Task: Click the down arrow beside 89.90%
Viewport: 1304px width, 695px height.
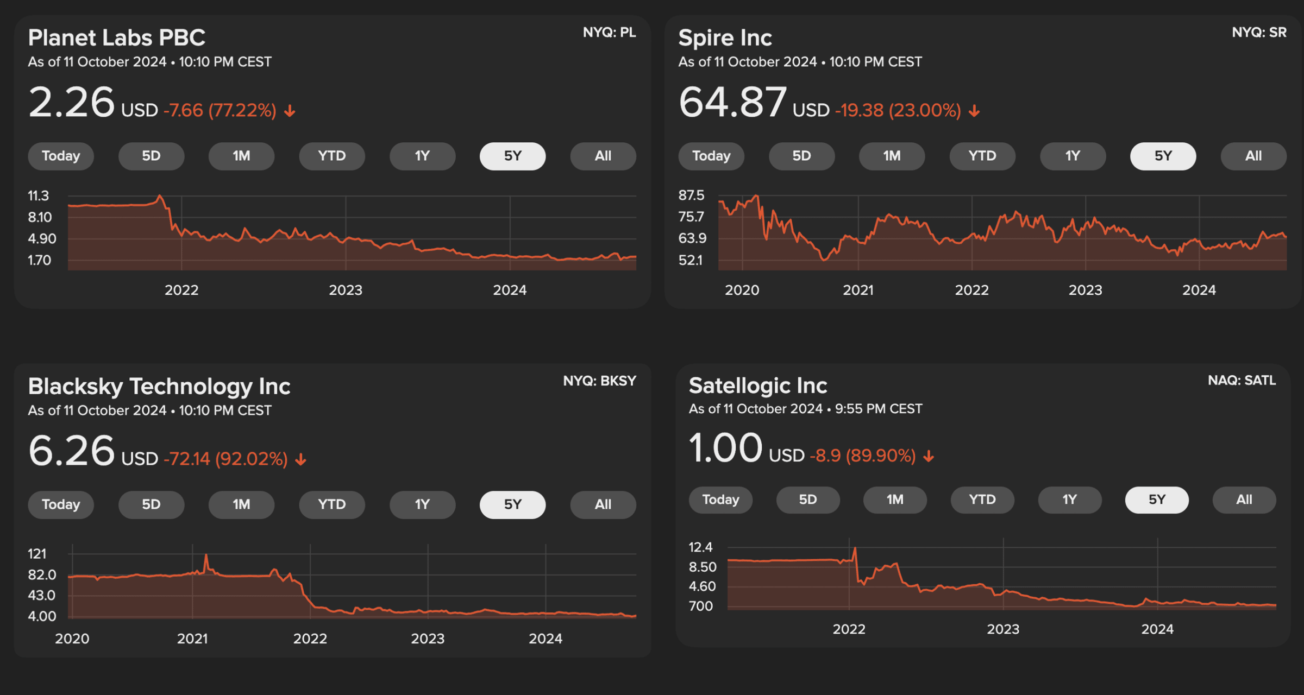Action: (x=929, y=456)
